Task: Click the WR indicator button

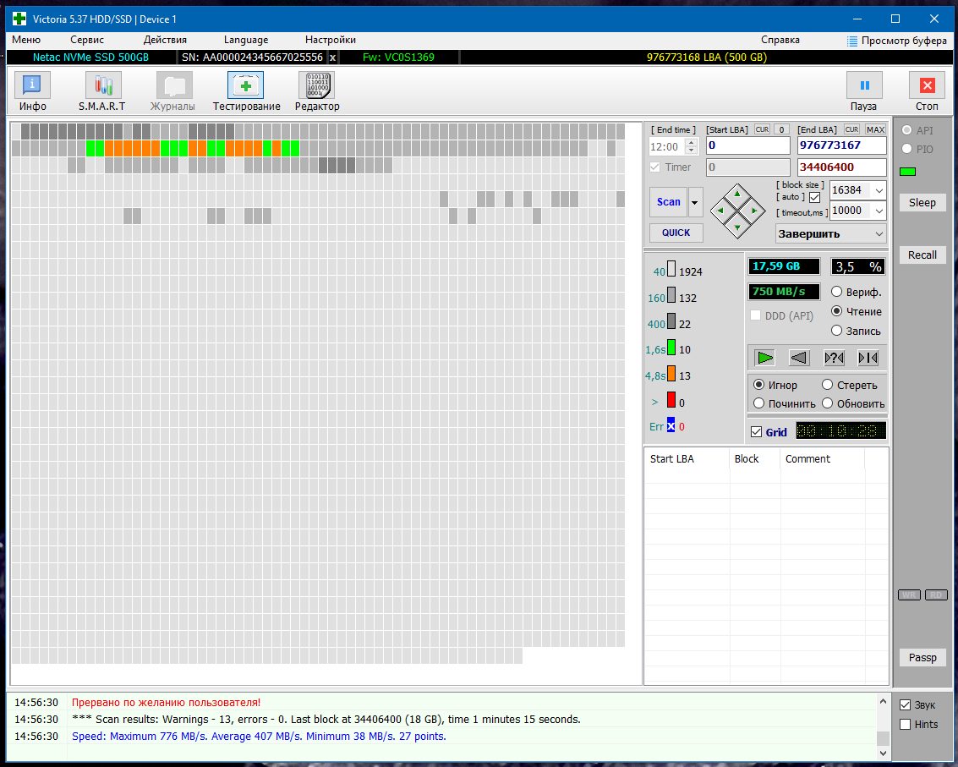Action: click(x=909, y=594)
